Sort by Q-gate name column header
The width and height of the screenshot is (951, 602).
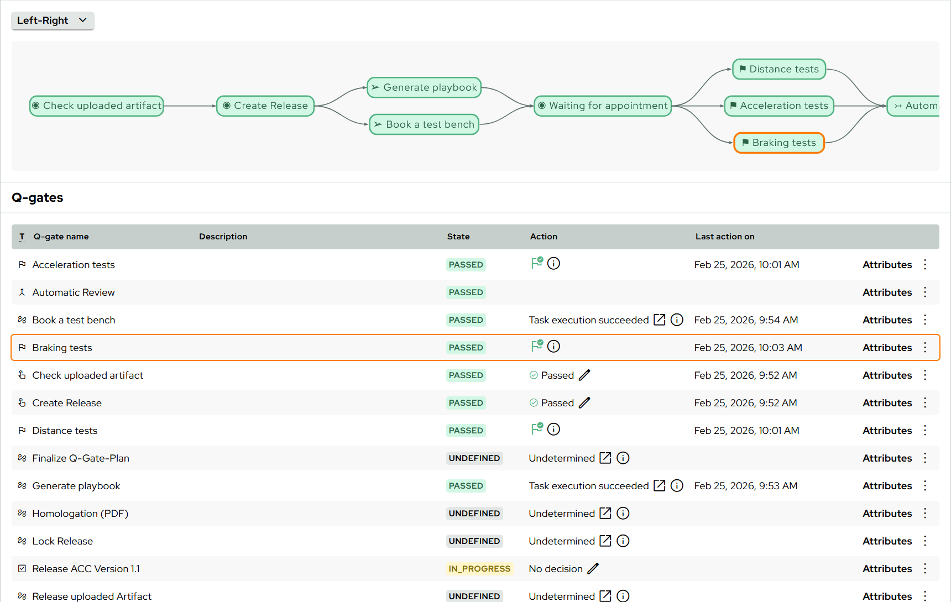click(x=61, y=237)
